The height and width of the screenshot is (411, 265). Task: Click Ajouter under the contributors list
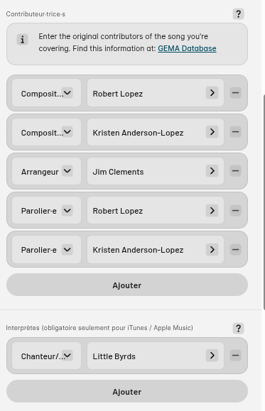point(127,285)
